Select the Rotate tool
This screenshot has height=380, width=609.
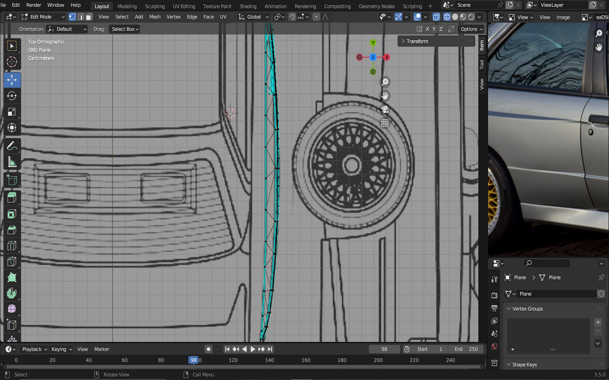tap(12, 96)
